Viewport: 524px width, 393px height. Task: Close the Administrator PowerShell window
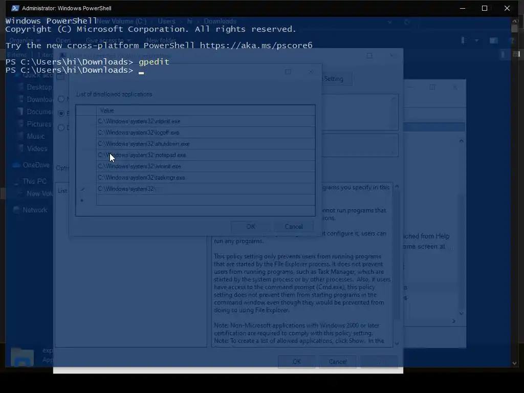[507, 8]
